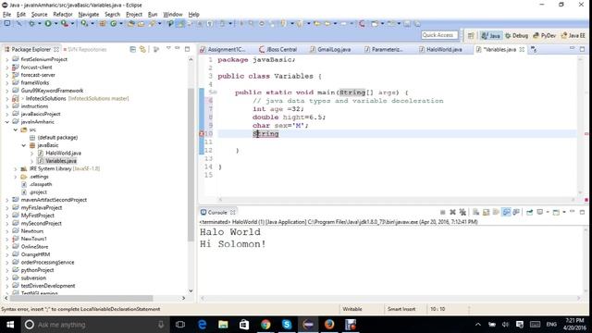
Task: Maximize the editor area
Action: click(582, 49)
